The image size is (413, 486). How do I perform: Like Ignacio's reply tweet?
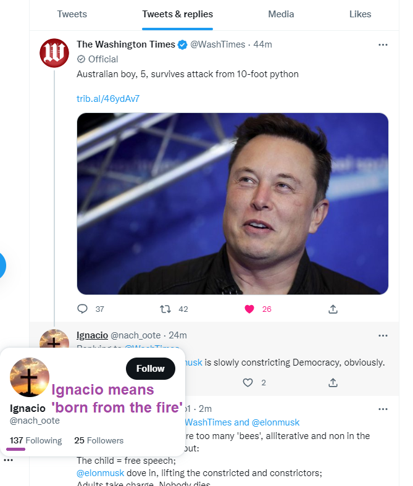coord(248,383)
